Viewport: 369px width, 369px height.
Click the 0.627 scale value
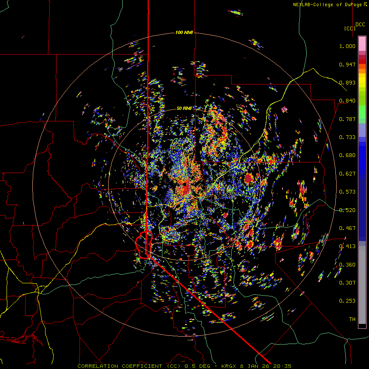point(347,174)
